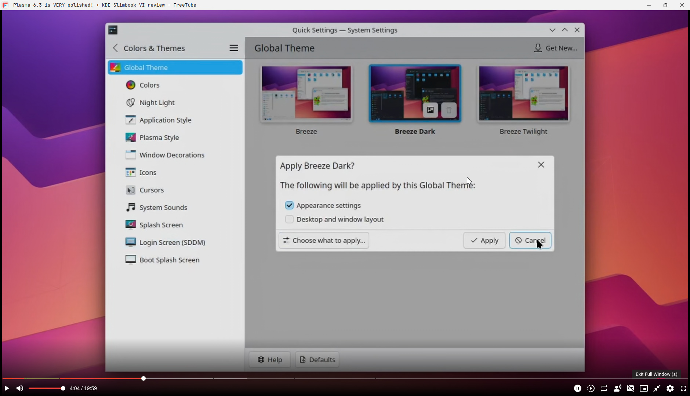Play the video with the play button
Viewport: 690px width, 396px height.
[7, 388]
